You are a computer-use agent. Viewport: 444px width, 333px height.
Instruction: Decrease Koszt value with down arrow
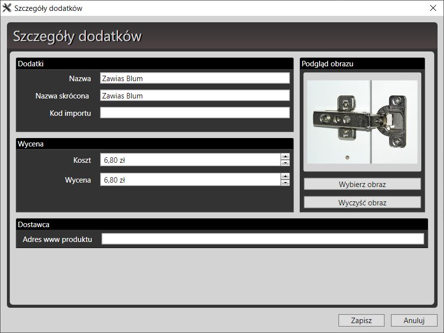click(x=285, y=163)
